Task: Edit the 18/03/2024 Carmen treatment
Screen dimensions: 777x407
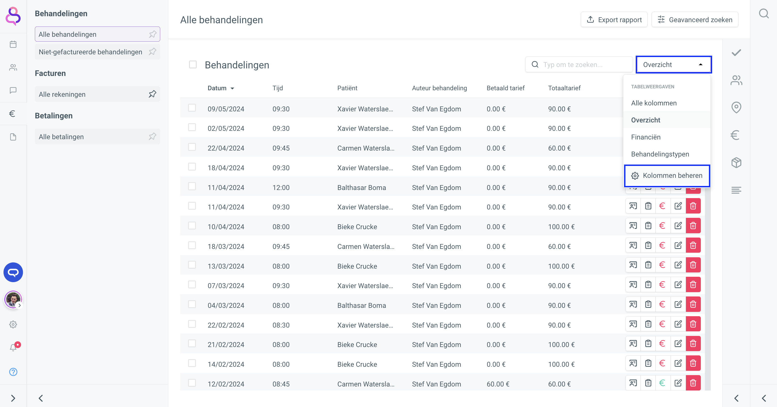Action: tap(678, 245)
